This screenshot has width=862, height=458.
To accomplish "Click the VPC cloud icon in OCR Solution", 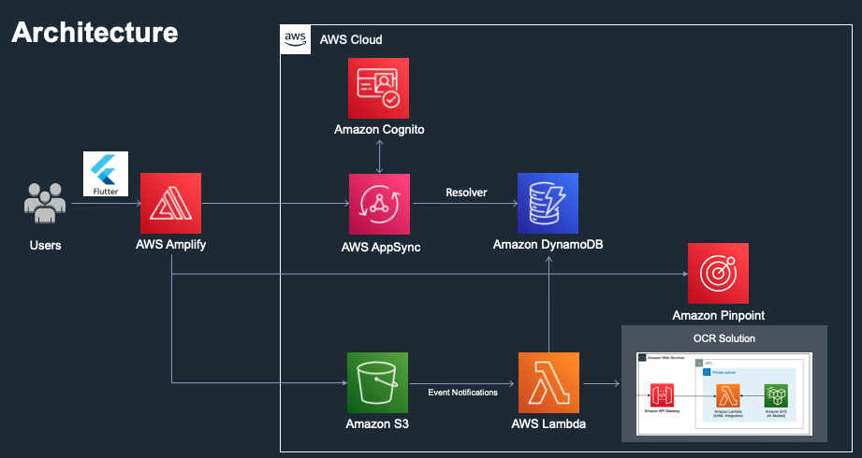I will [x=699, y=363].
